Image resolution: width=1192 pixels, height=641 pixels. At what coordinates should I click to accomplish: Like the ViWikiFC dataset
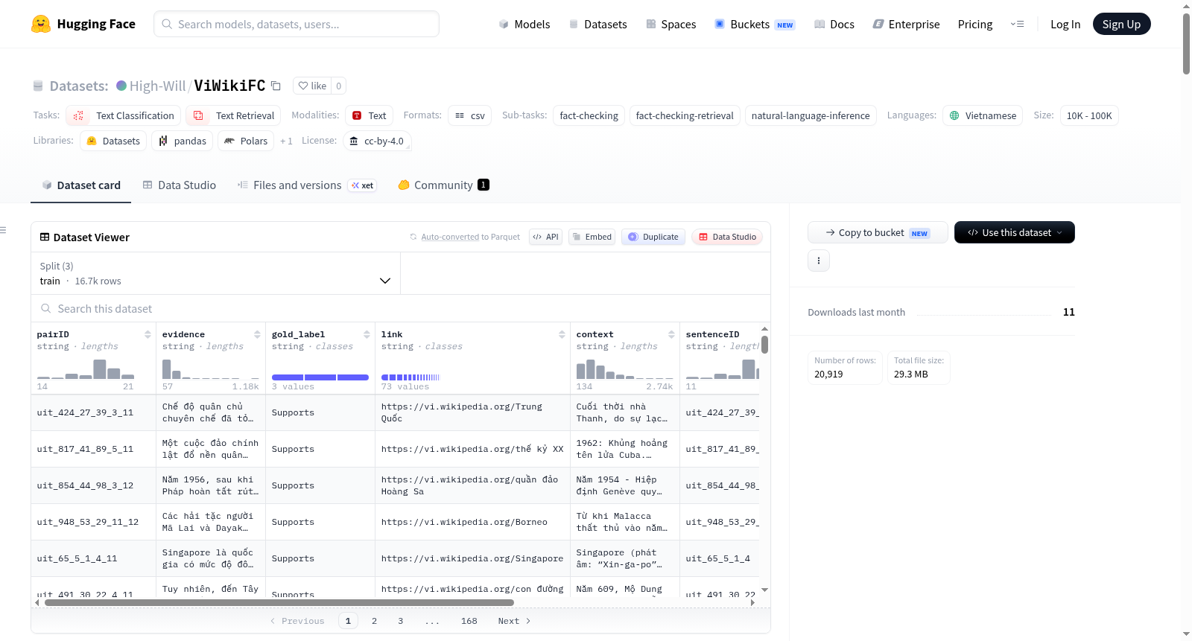pos(312,86)
